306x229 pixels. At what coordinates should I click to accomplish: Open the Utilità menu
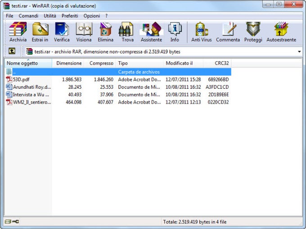(x=50, y=16)
